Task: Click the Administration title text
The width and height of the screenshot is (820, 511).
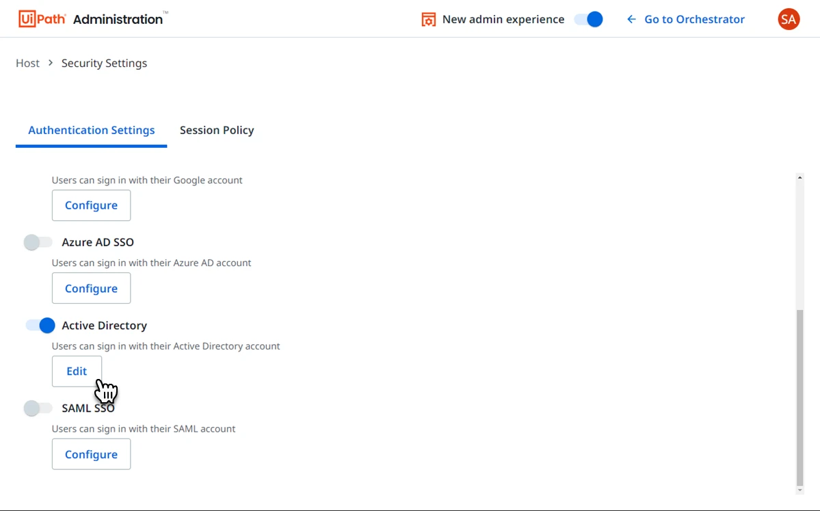Action: click(x=118, y=19)
